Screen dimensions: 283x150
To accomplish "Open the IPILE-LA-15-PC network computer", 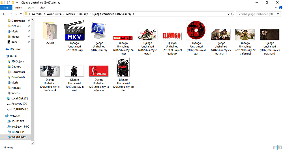I will point(20,127).
